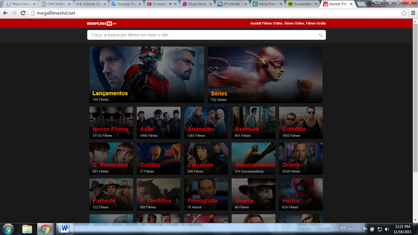The width and height of the screenshot is (418, 235).
Task: Open the Windows Start menu
Action: pos(8,228)
